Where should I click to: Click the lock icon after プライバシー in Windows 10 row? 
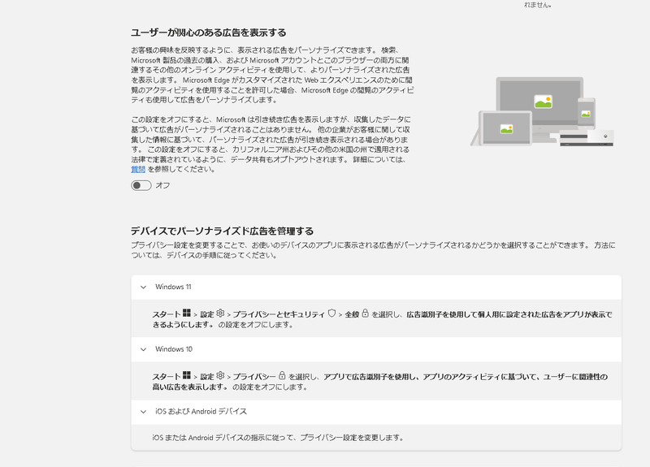282,375
